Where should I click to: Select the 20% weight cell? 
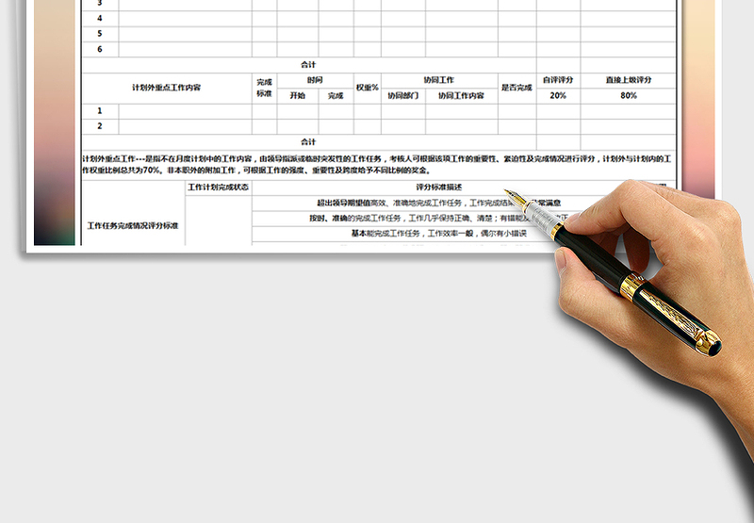558,95
